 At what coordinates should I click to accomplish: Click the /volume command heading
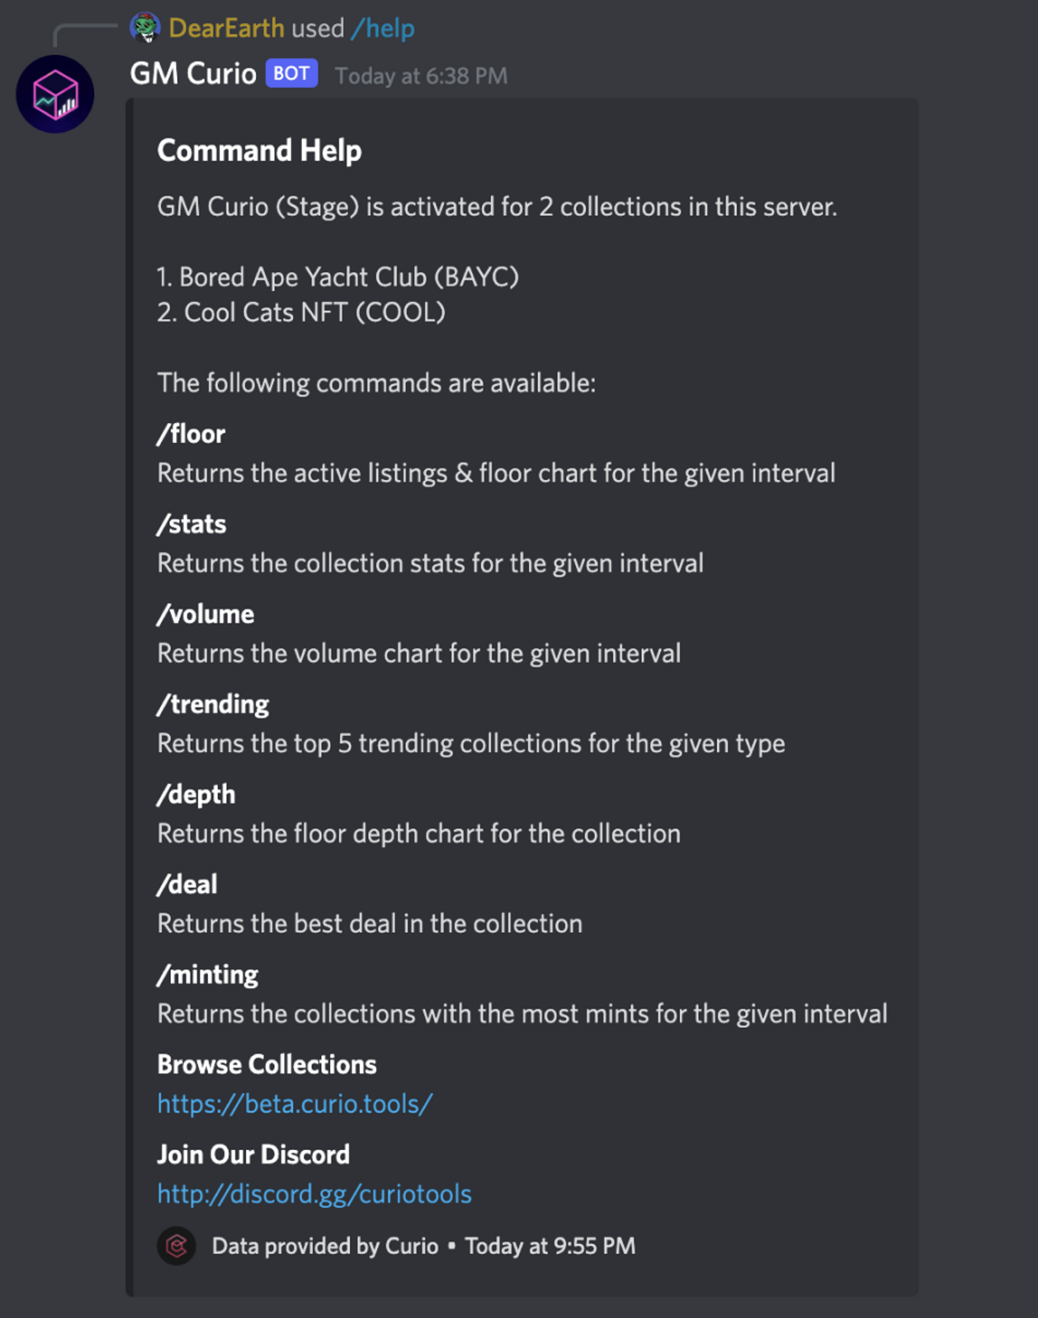206,614
